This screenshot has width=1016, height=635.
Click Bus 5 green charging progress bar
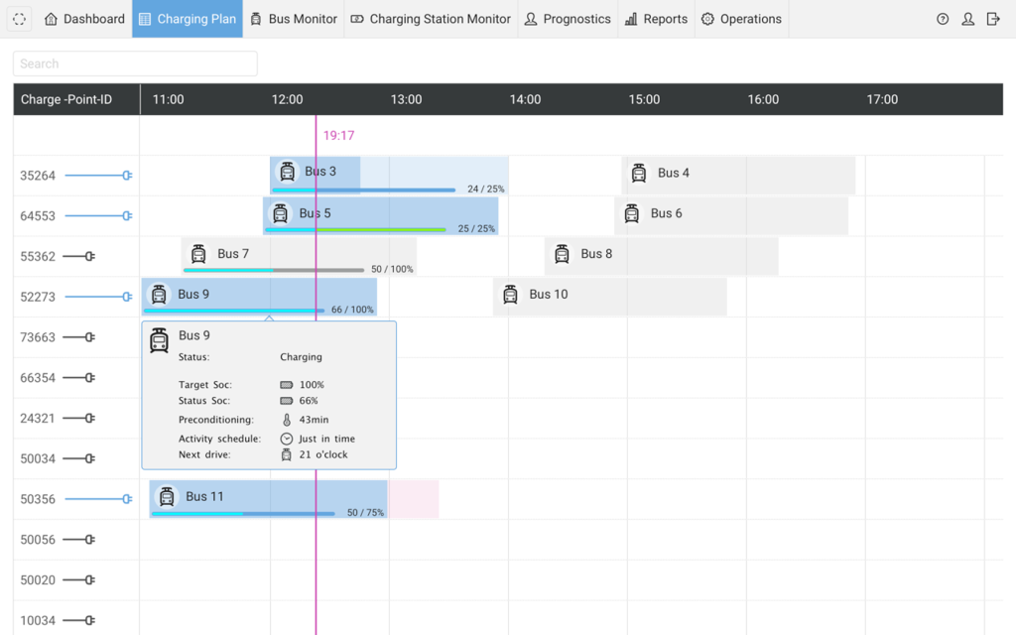[356, 230]
